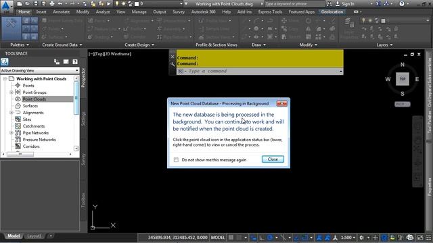Click the New drawing icon
The width and height of the screenshot is (433, 243).
[20, 4]
